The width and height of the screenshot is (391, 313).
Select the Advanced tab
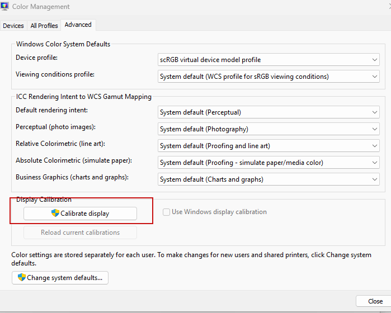tap(78, 25)
